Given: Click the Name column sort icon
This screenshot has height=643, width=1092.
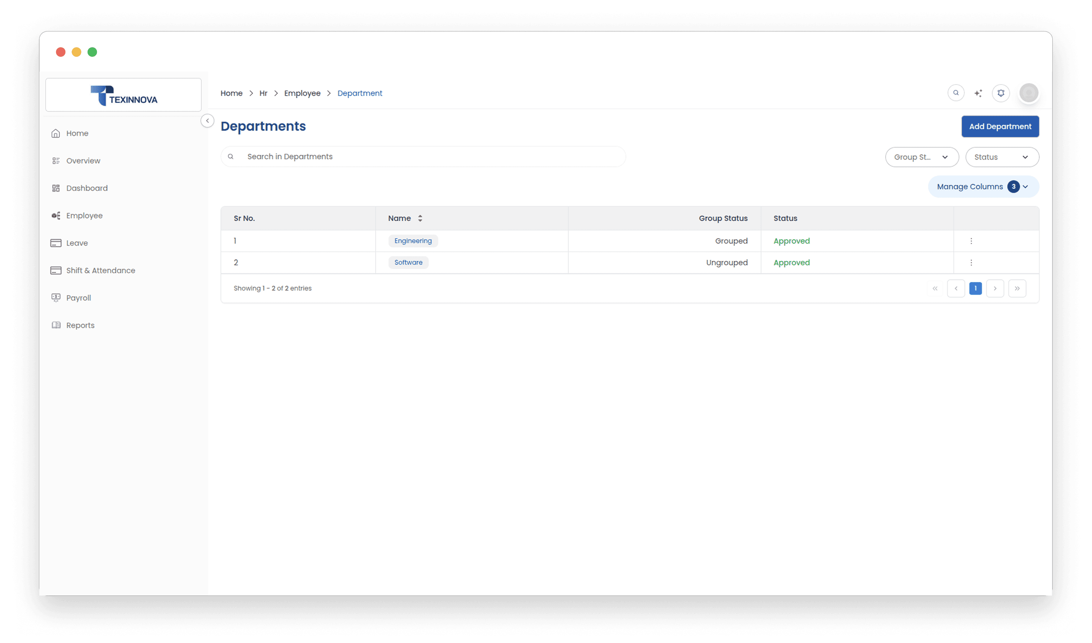Looking at the screenshot, I should point(420,219).
